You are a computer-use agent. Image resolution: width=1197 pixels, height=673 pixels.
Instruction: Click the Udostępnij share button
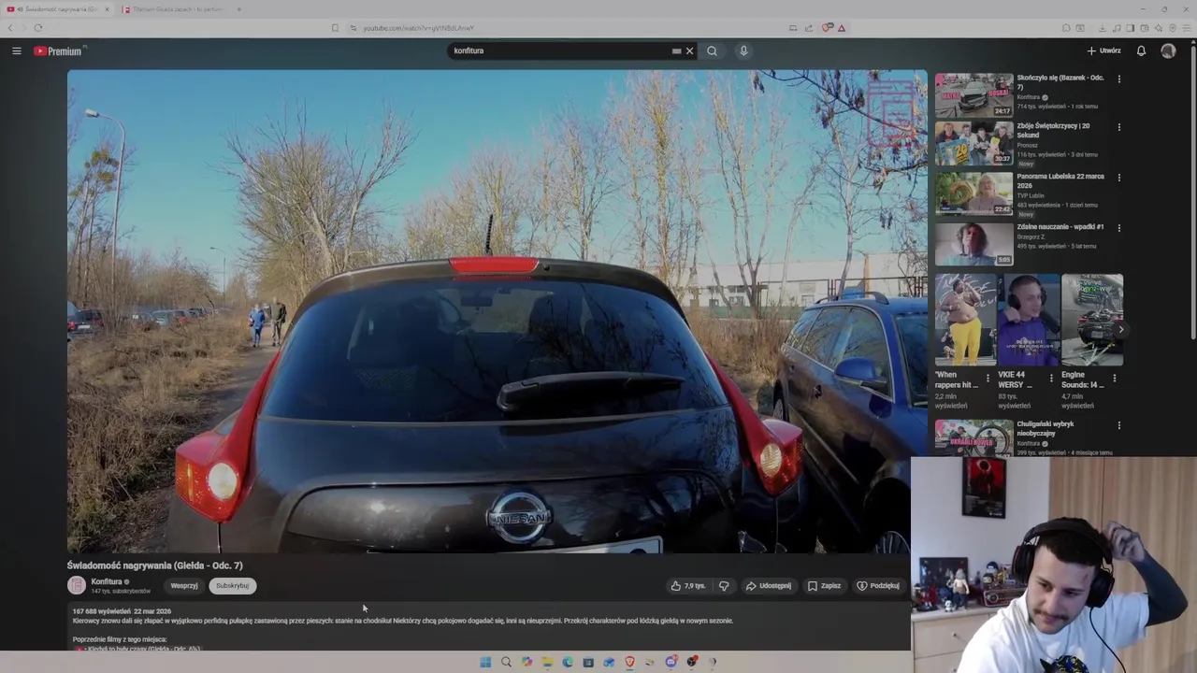click(769, 586)
